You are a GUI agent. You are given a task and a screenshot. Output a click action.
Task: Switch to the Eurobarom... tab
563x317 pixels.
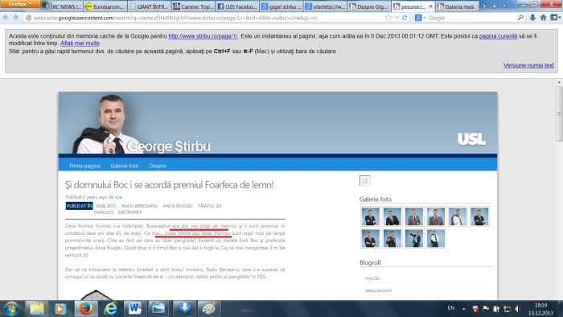pos(105,6)
